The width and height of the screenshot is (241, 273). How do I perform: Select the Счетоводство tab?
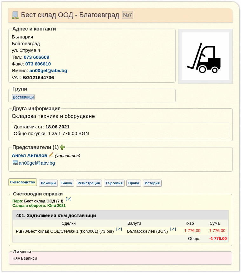23,182
